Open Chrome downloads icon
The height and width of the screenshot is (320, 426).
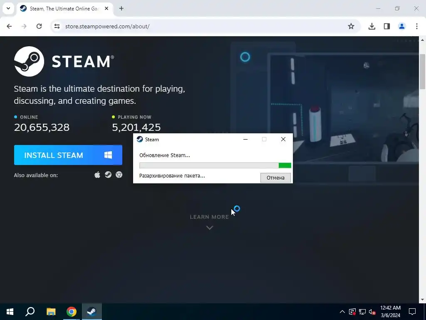pyautogui.click(x=372, y=26)
